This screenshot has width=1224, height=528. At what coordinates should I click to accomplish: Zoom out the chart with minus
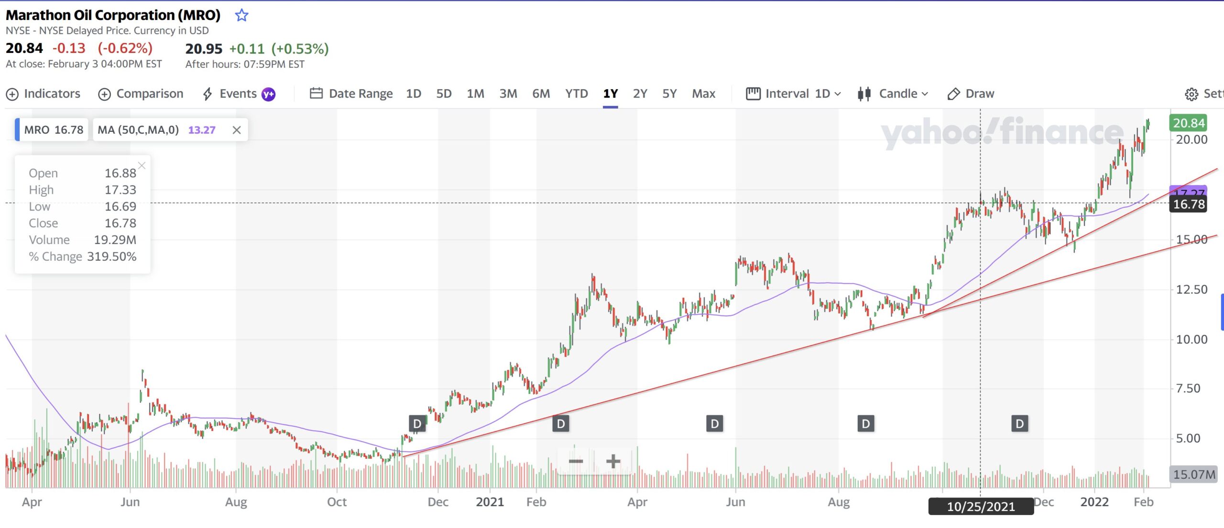[x=576, y=461]
